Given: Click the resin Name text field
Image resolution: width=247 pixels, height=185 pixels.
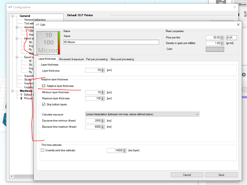Looking at the screenshot, I should click(x=111, y=42).
